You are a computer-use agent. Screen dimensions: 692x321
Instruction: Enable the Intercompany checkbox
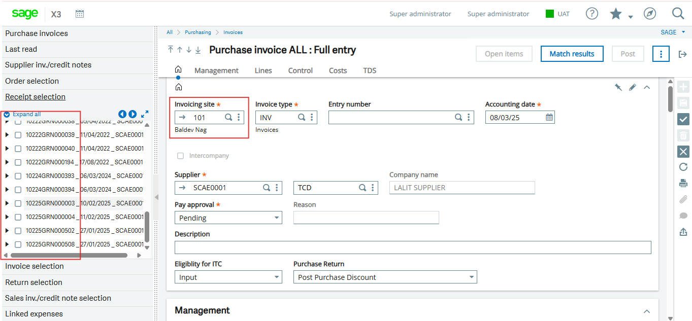pyautogui.click(x=180, y=156)
